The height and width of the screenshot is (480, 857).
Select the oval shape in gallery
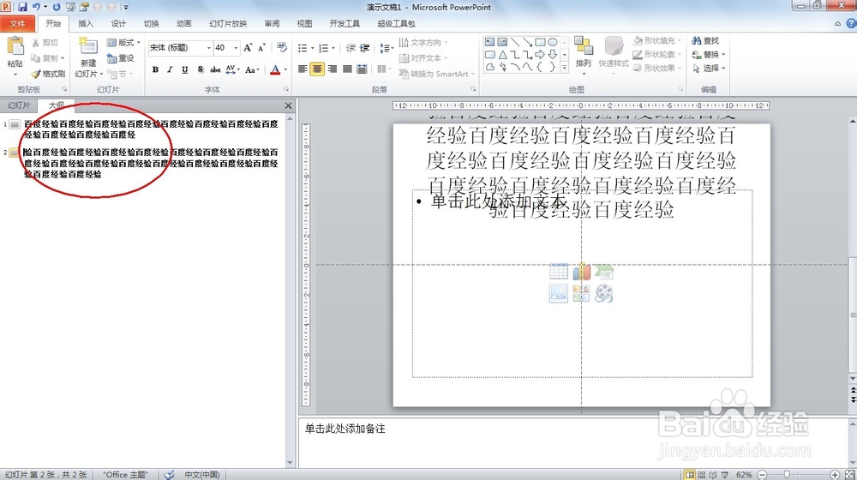pos(553,42)
